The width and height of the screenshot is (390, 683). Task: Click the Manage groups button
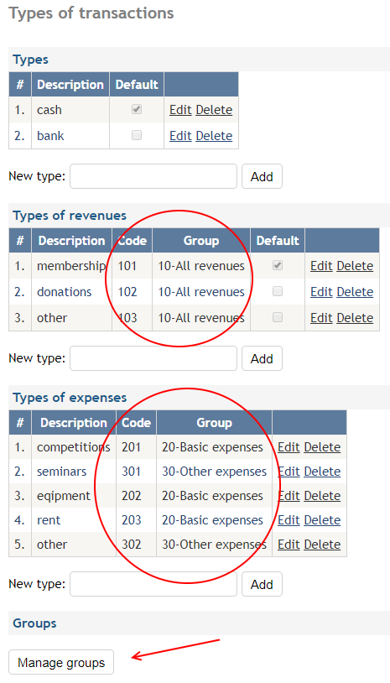(x=61, y=663)
